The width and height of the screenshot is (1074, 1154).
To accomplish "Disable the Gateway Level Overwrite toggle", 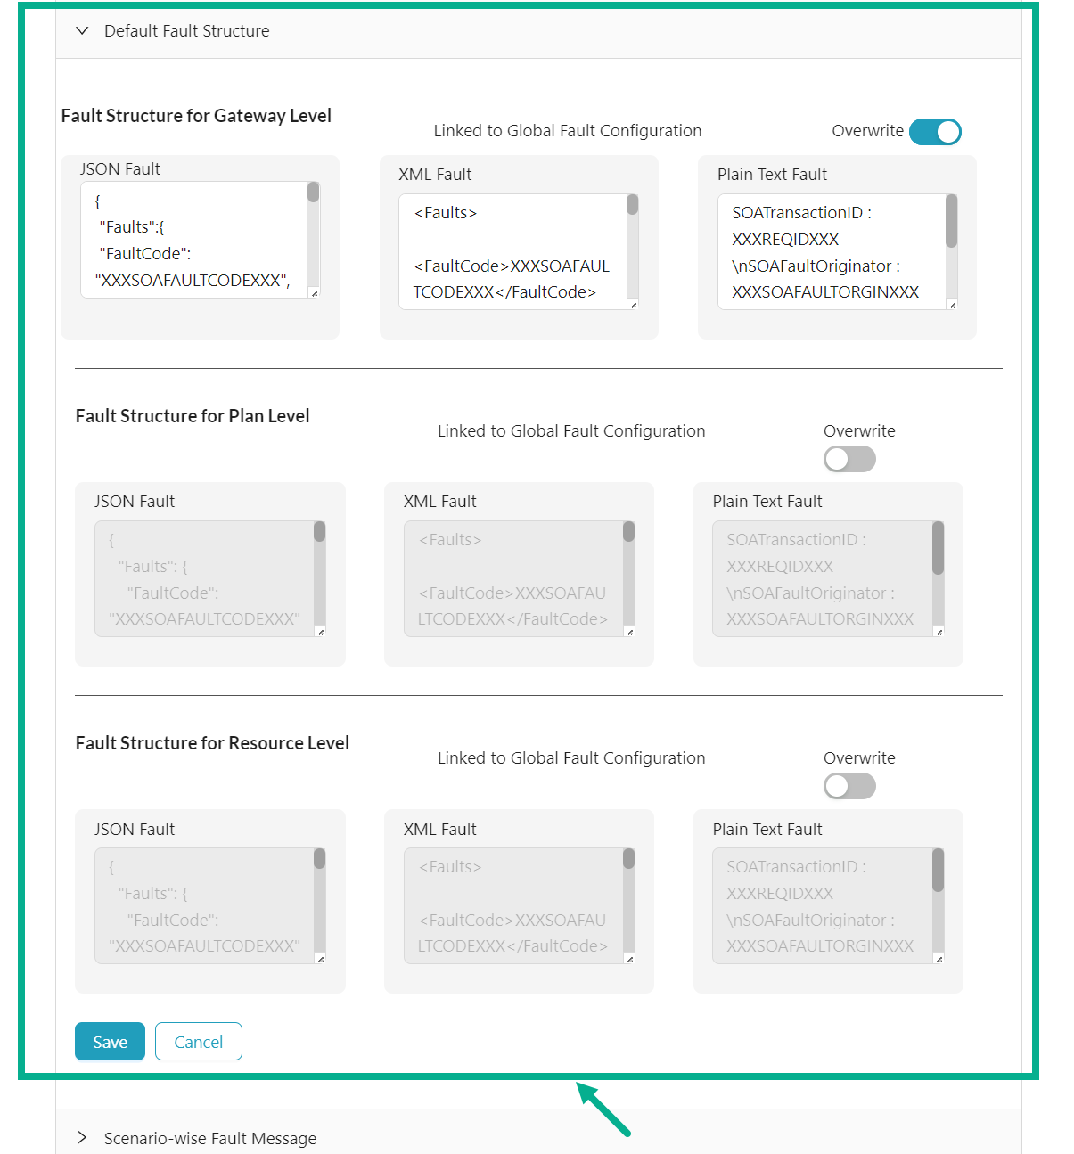I will click(935, 132).
